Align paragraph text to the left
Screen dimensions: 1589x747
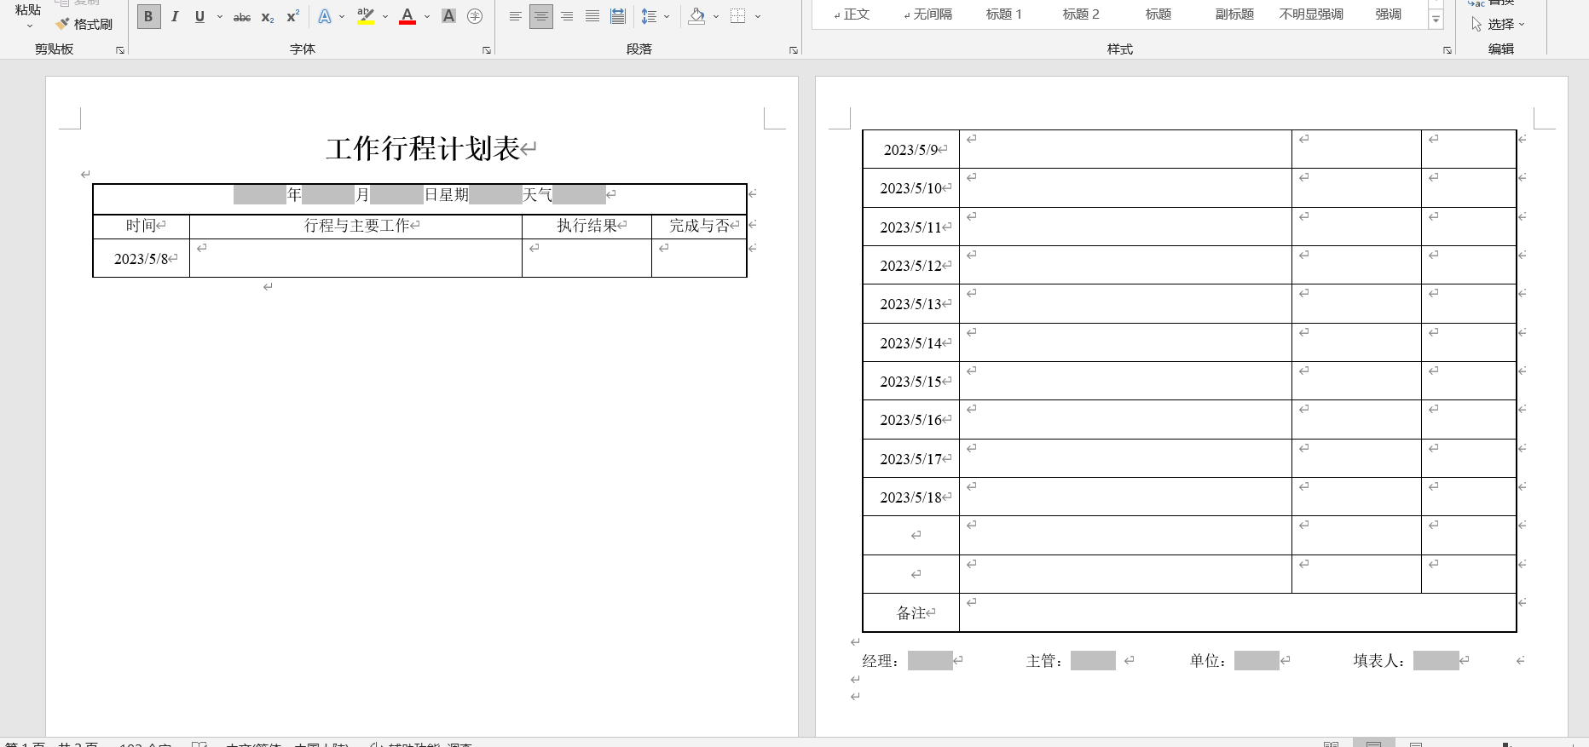(516, 16)
